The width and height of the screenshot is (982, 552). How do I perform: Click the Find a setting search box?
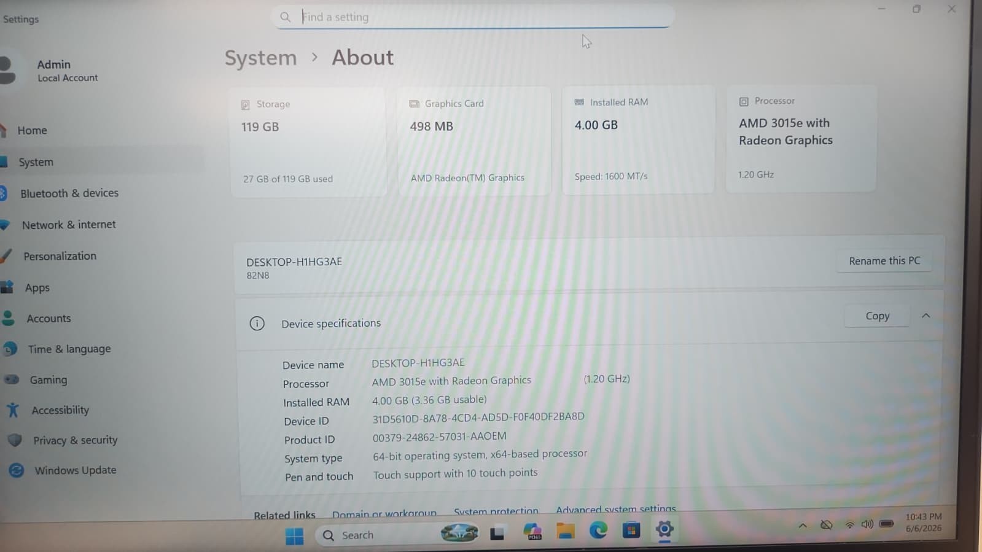tap(473, 17)
